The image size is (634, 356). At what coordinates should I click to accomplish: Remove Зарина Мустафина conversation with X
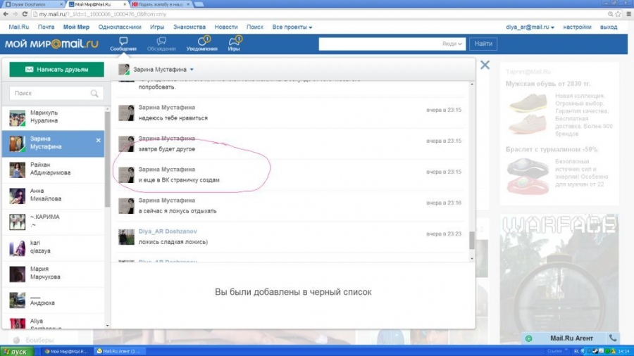point(98,140)
